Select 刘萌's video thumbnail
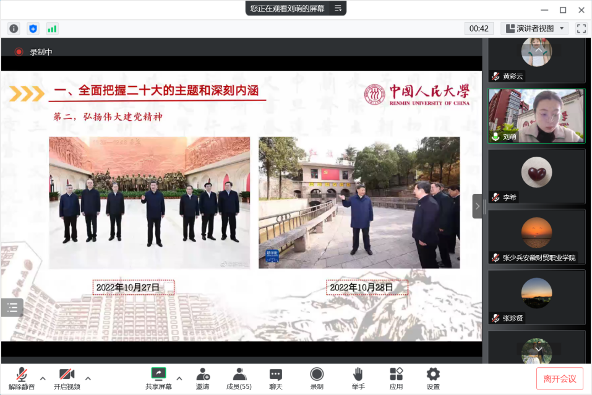This screenshot has width=592, height=395. click(536, 116)
